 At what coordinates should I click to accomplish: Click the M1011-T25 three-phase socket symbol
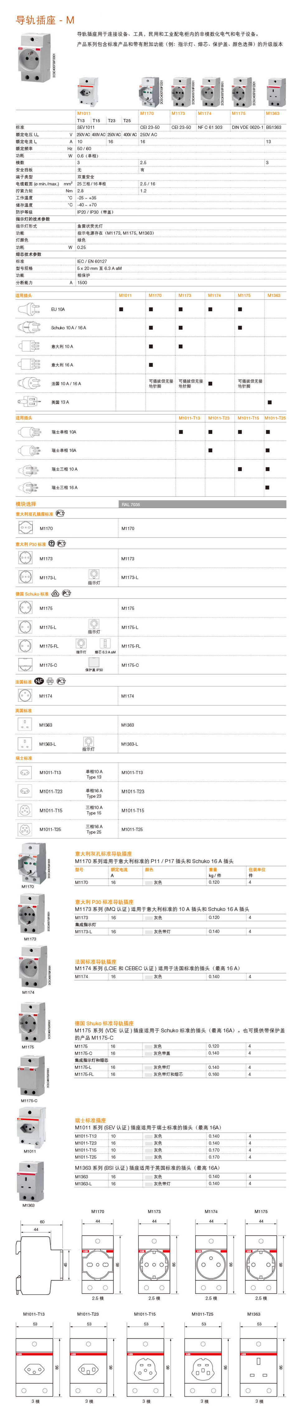click(25, 829)
